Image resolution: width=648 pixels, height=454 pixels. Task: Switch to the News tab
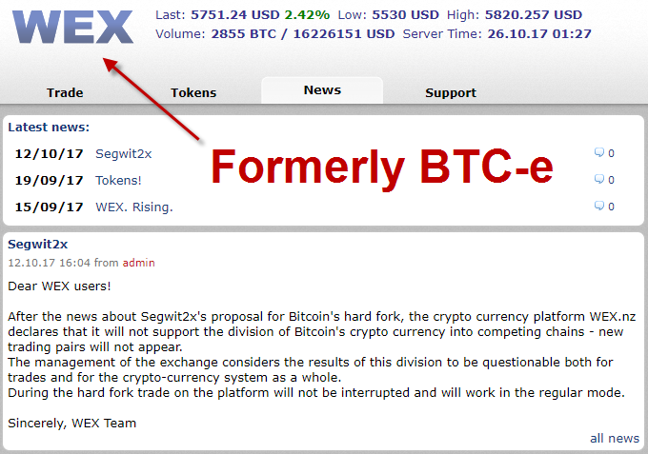[x=322, y=90]
